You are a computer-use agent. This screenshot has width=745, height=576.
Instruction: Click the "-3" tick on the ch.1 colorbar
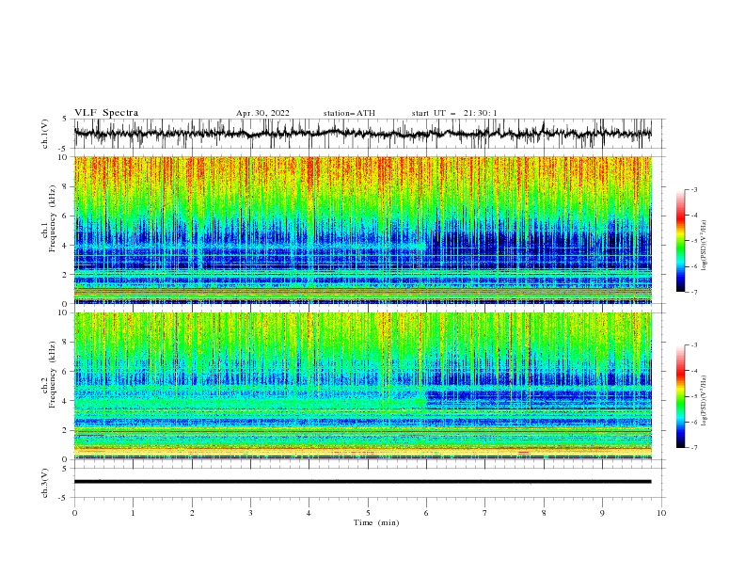pyautogui.click(x=693, y=189)
